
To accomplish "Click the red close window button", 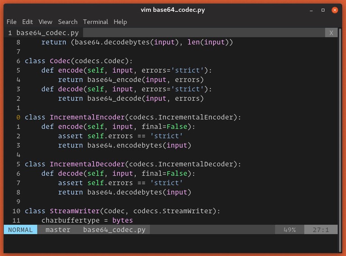I will (x=334, y=9).
